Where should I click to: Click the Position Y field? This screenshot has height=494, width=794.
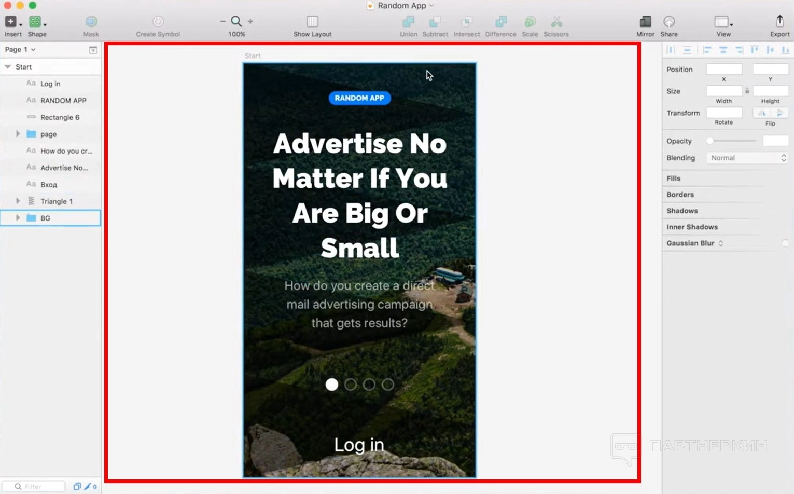coord(771,69)
